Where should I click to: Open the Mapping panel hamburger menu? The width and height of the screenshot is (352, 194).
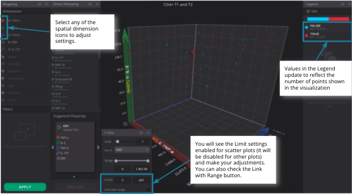39,4
